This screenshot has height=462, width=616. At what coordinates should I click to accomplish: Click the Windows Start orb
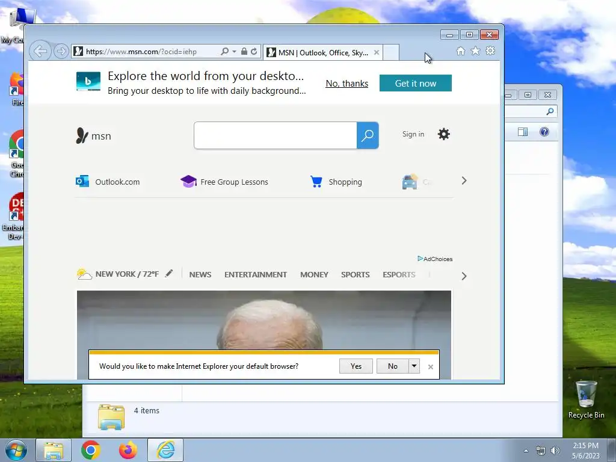(x=16, y=450)
